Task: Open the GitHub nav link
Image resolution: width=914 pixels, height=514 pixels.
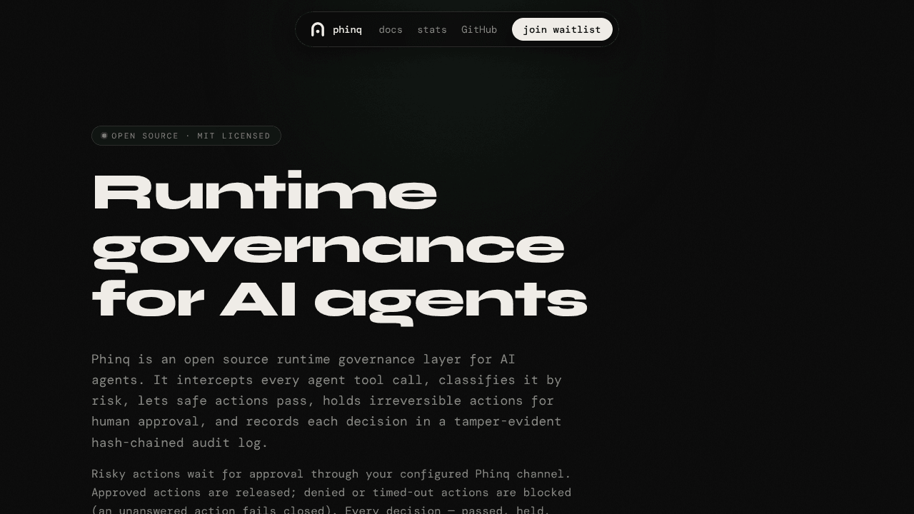Action: pyautogui.click(x=479, y=29)
